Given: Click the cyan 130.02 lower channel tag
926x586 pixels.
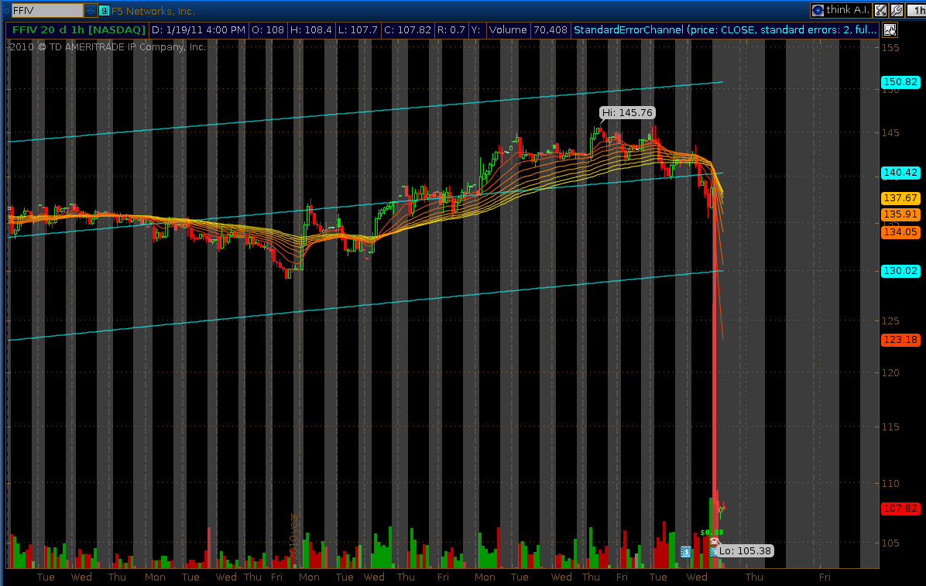Looking at the screenshot, I should click(899, 270).
